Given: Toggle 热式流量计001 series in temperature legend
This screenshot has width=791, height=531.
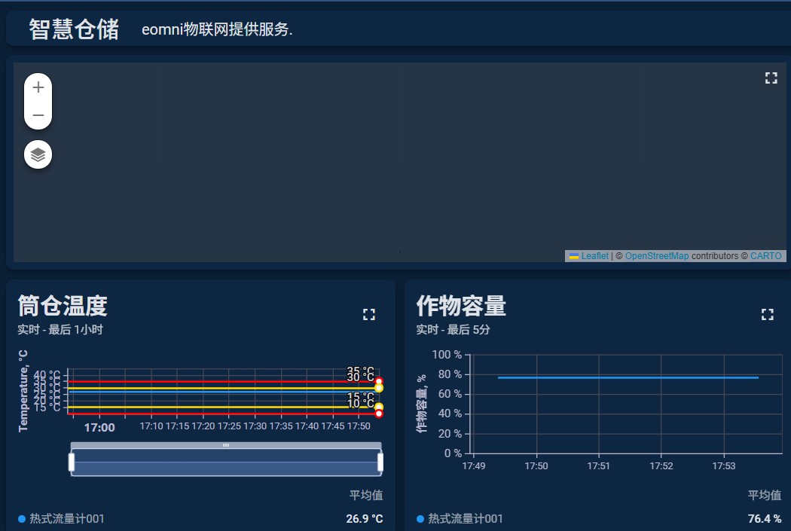Looking at the screenshot, I should point(66,519).
